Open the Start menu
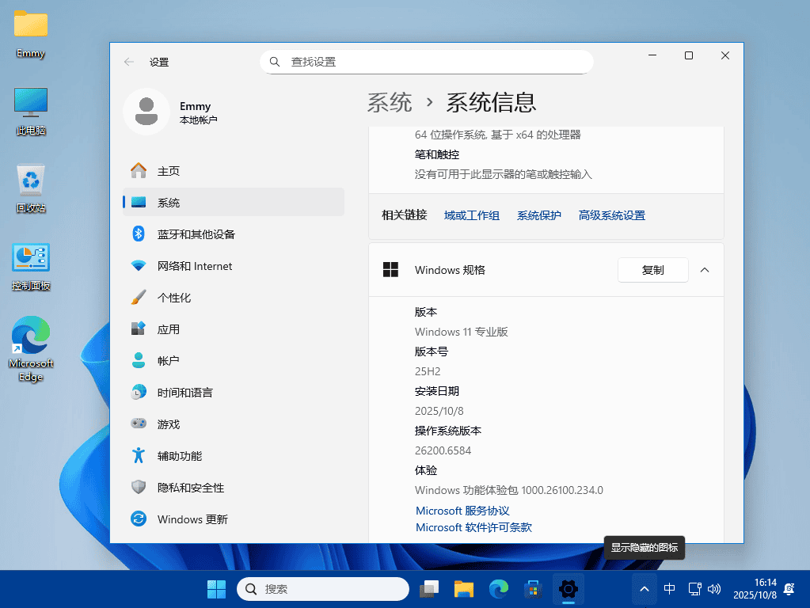810x608 pixels. [215, 589]
